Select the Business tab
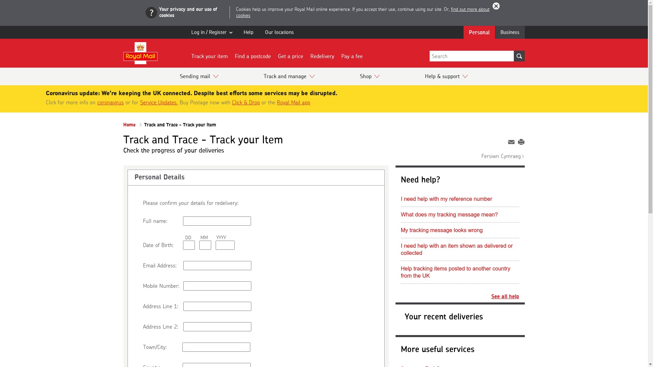Viewport: 653px width, 367px height. click(x=509, y=32)
